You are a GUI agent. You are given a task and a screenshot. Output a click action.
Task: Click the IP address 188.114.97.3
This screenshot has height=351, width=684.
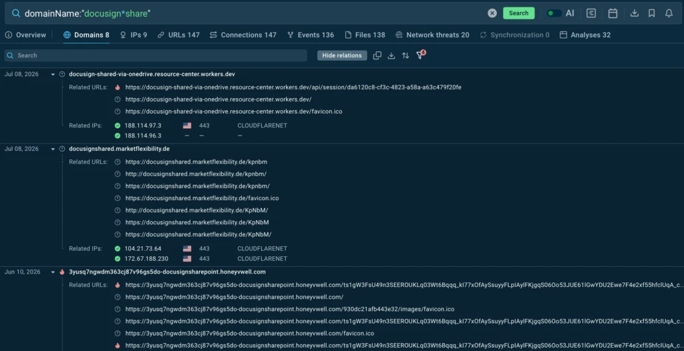click(143, 125)
